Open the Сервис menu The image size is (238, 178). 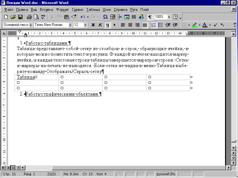coord(77,10)
